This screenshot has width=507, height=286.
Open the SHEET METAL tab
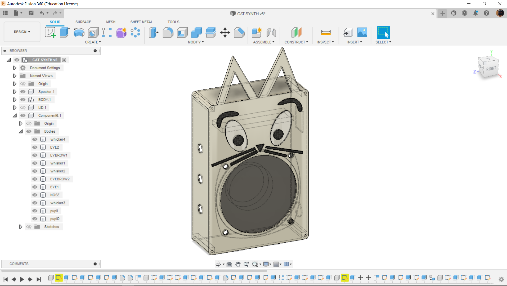(x=141, y=22)
